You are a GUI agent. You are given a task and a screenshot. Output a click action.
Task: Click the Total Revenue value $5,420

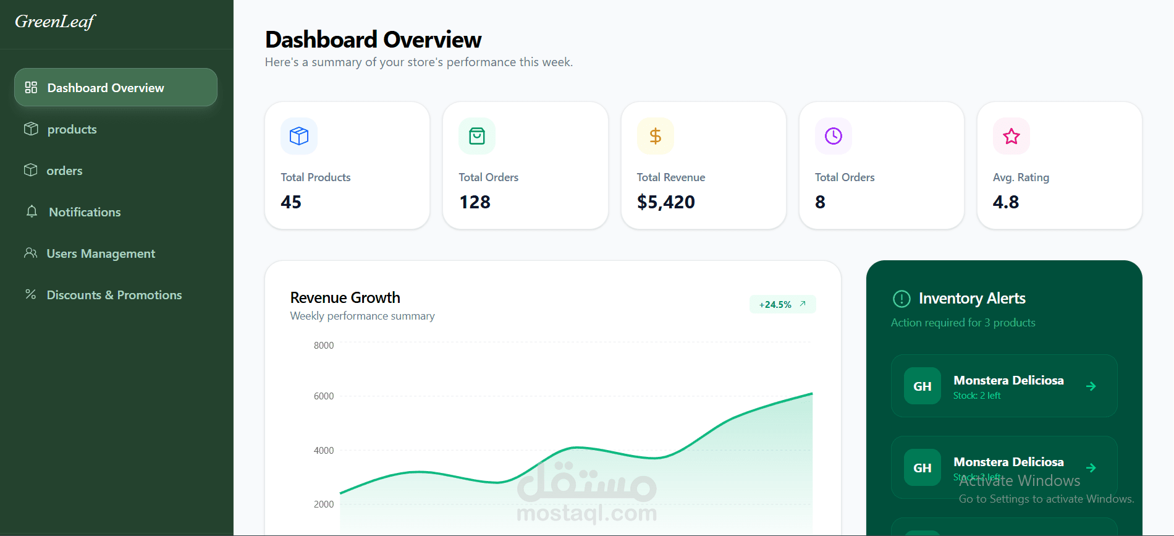tap(666, 202)
